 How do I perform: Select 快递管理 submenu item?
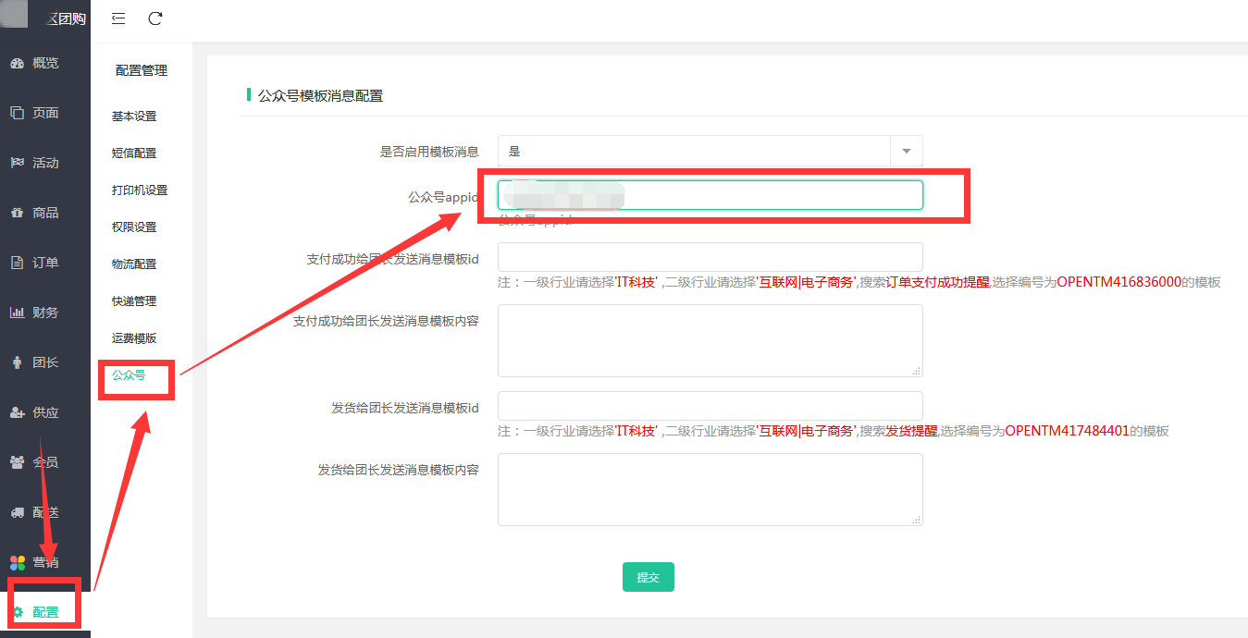click(134, 301)
